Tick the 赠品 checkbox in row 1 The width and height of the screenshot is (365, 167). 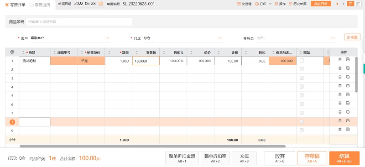(302, 60)
